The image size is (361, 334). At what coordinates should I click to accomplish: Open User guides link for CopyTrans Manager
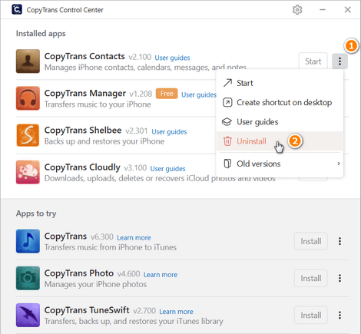pyautogui.click(x=199, y=95)
